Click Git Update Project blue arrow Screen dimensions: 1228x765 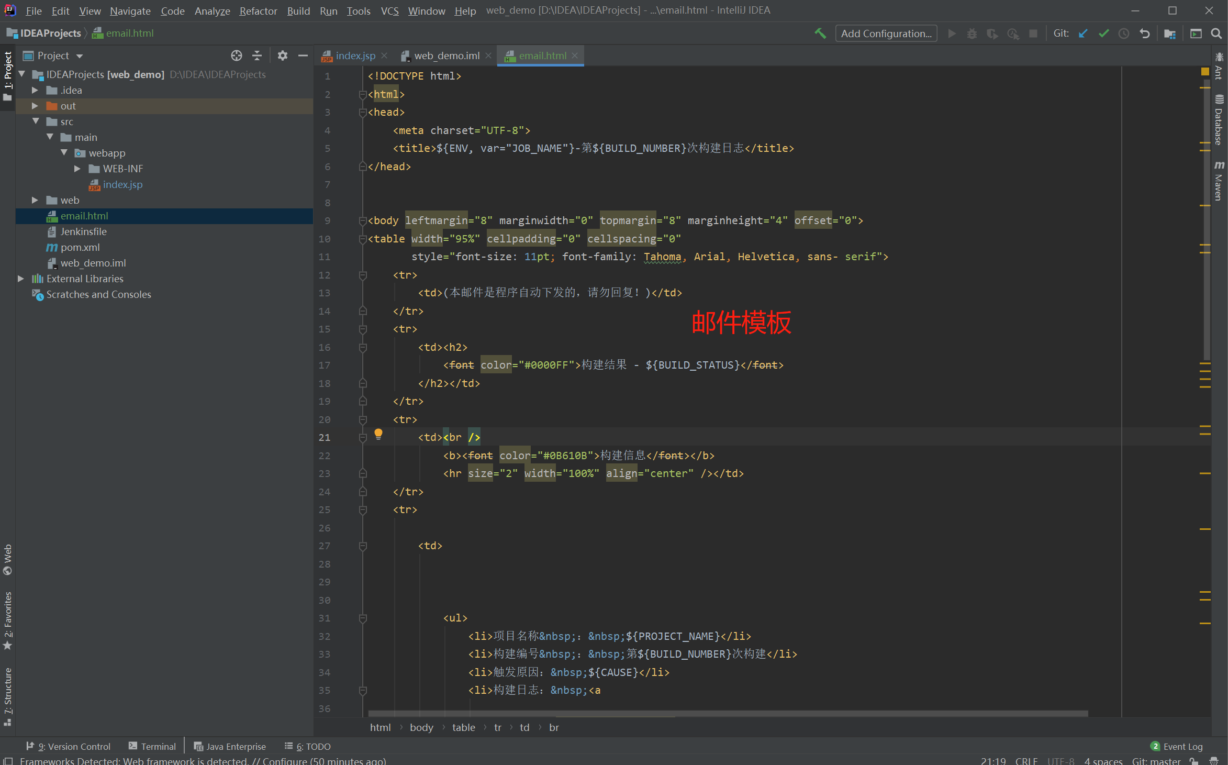coord(1083,34)
